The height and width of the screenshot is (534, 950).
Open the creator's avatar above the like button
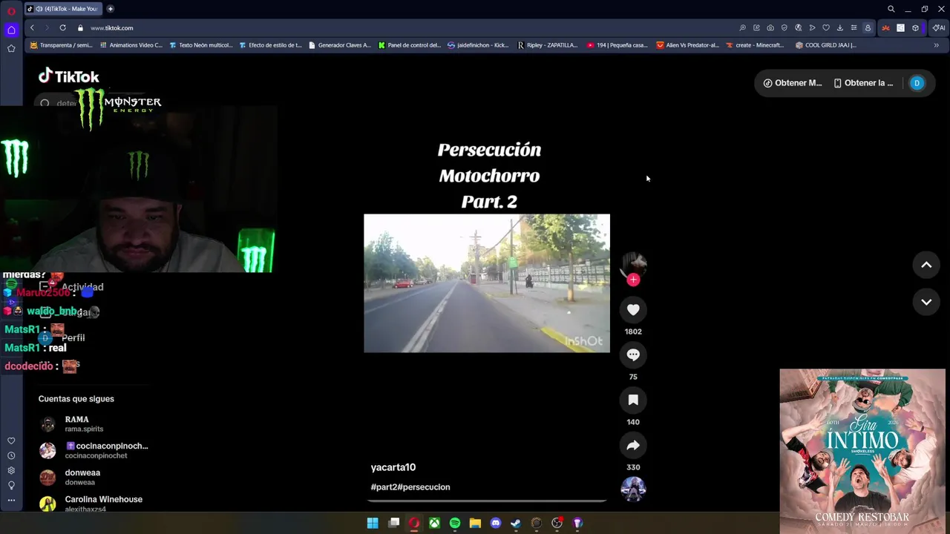[x=633, y=263]
